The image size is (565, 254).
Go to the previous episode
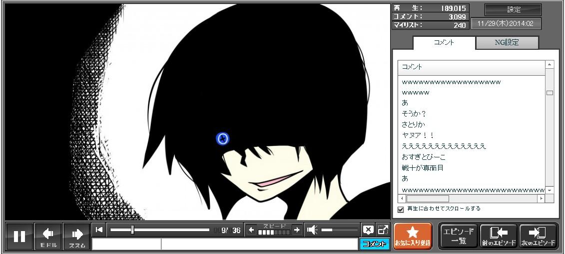point(499,236)
